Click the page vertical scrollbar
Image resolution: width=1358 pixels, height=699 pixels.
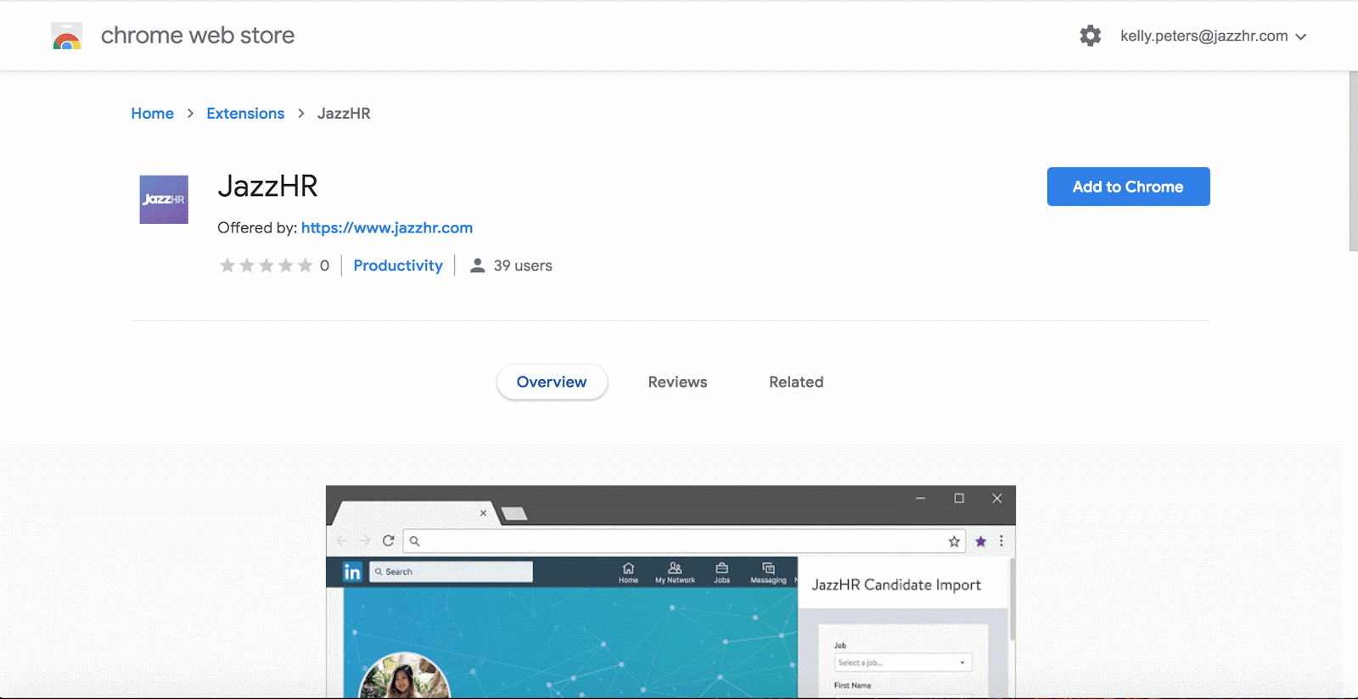(1353, 161)
